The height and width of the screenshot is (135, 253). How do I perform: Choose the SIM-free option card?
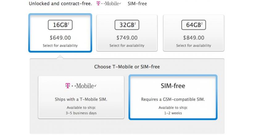pos(173,97)
